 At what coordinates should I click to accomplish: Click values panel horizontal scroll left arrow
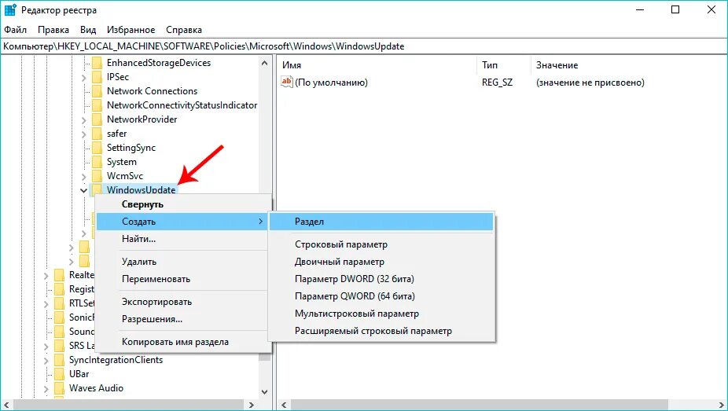(284, 405)
